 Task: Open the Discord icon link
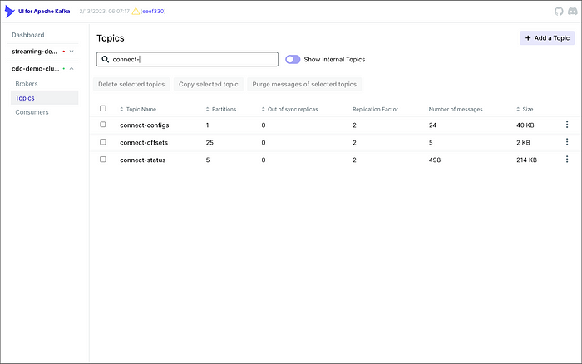pyautogui.click(x=573, y=12)
